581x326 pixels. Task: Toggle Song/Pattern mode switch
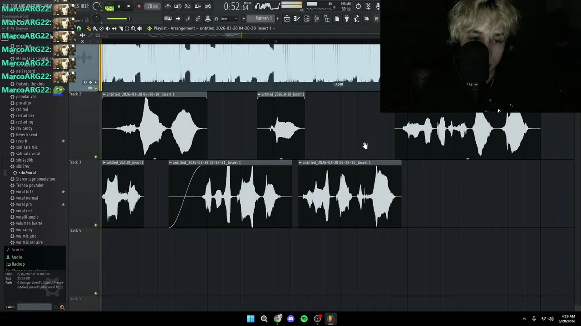pos(109,6)
